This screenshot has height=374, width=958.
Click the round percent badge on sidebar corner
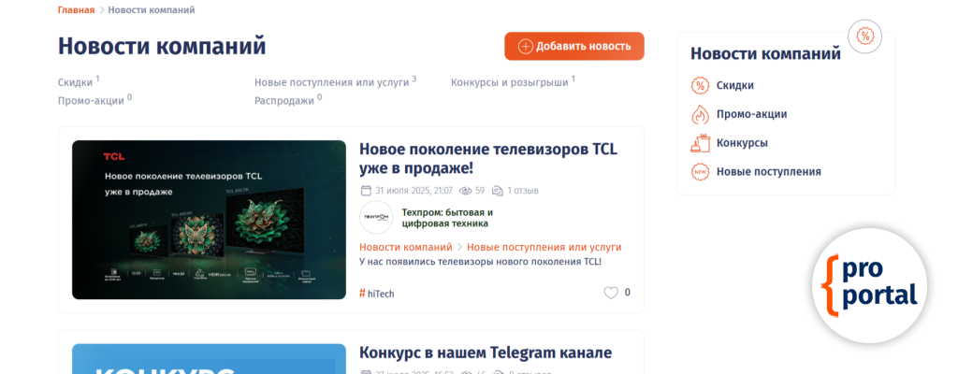tap(864, 36)
